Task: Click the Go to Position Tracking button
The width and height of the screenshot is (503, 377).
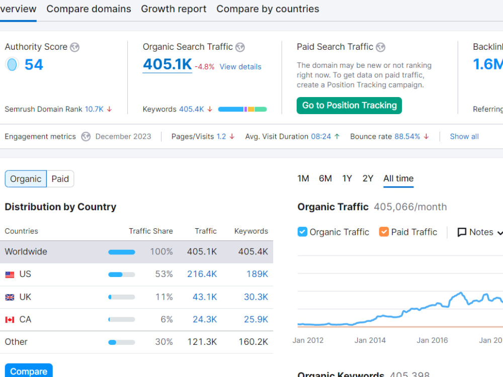Action: coord(349,106)
